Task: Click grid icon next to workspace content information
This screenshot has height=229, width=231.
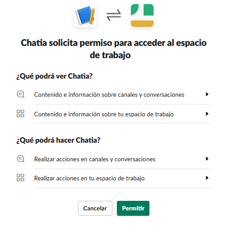Action: point(20,114)
